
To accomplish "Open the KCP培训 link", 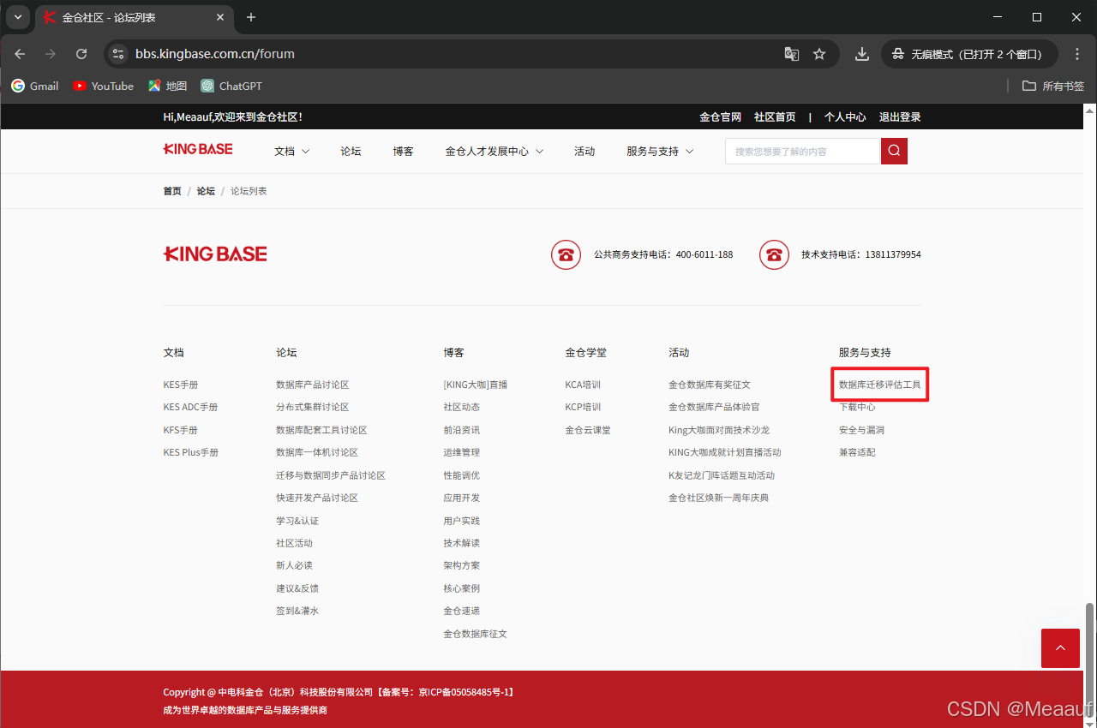I will pos(583,407).
